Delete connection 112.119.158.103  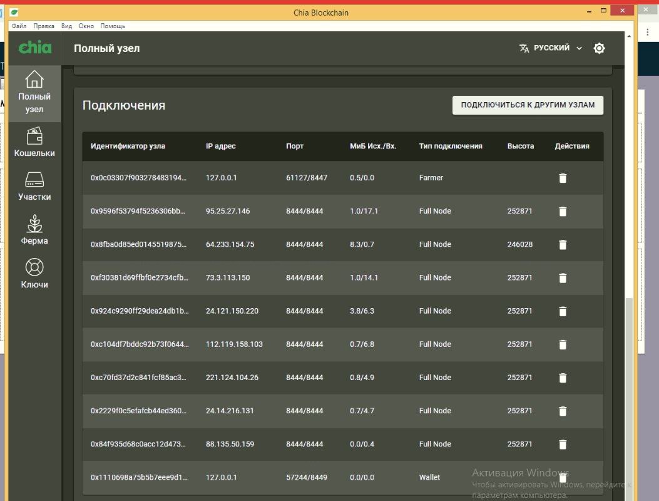tap(563, 344)
